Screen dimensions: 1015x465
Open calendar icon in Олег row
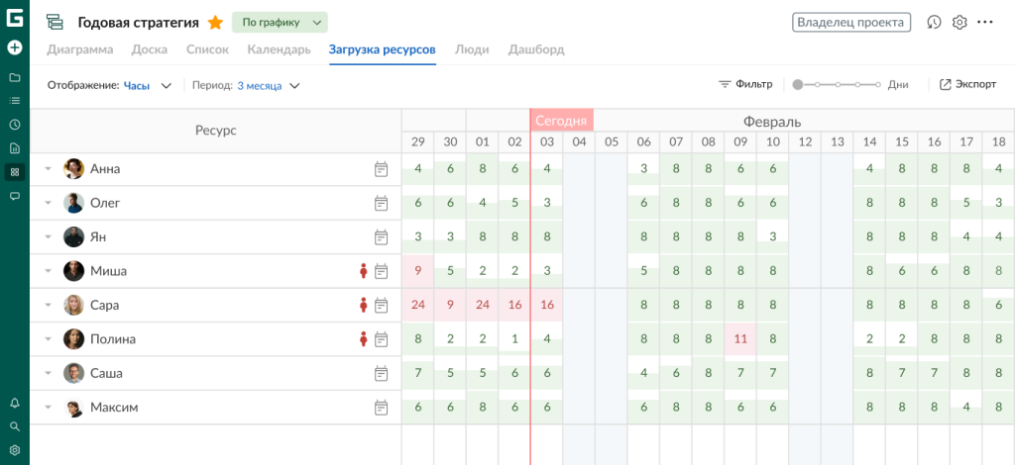click(382, 203)
